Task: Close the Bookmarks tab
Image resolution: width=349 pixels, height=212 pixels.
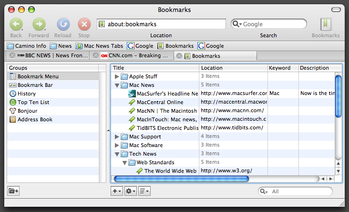Action: 179,56
